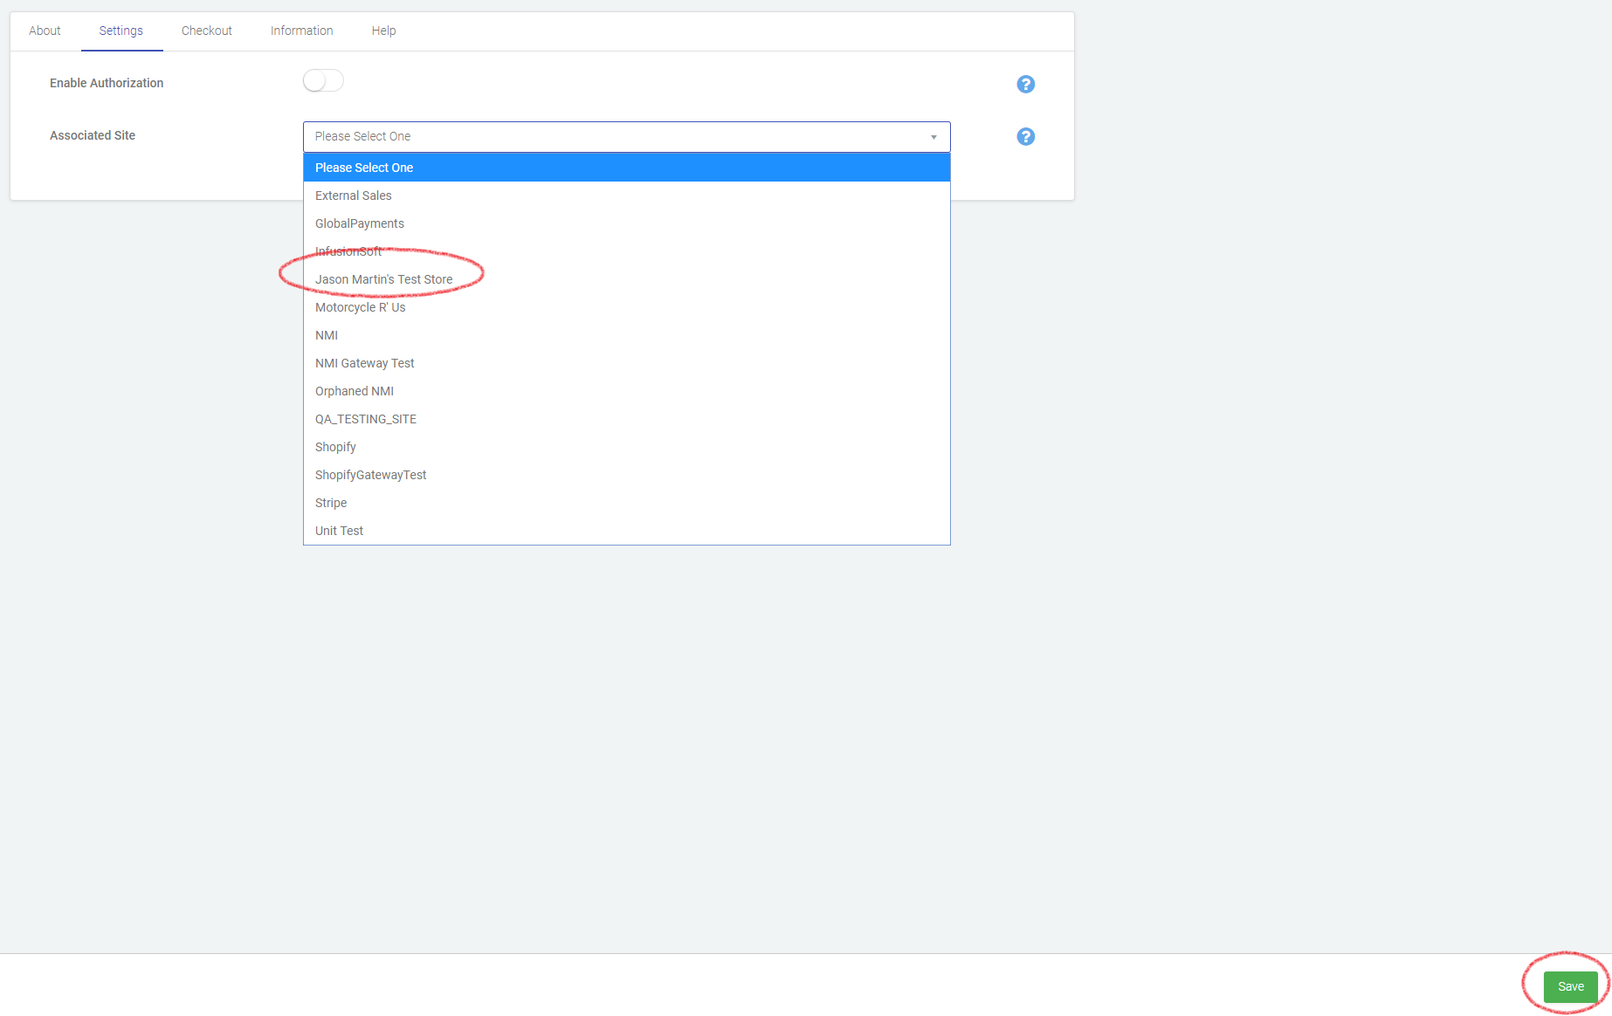The height and width of the screenshot is (1016, 1612).
Task: Select Unit Test option
Action: click(x=626, y=531)
